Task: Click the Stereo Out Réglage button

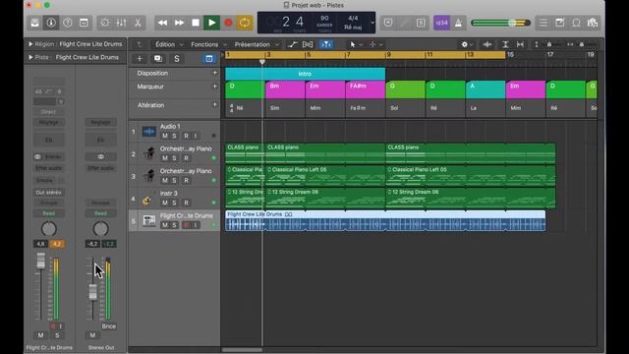Action: 100,122
